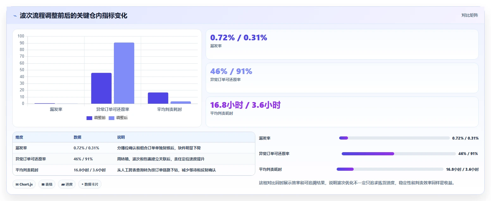Click the title 波次流程调整前后的关键仓内指标变化
This screenshot has height=201, width=491.
point(73,16)
